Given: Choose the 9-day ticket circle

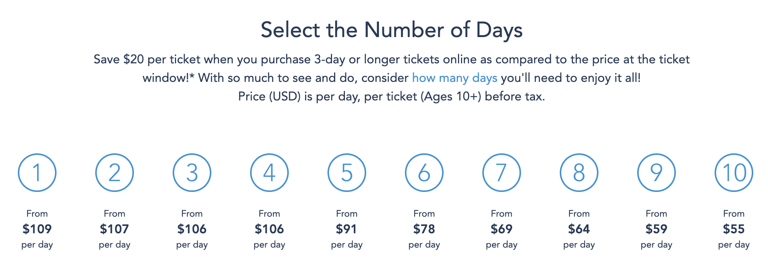Looking at the screenshot, I should coord(657,173).
